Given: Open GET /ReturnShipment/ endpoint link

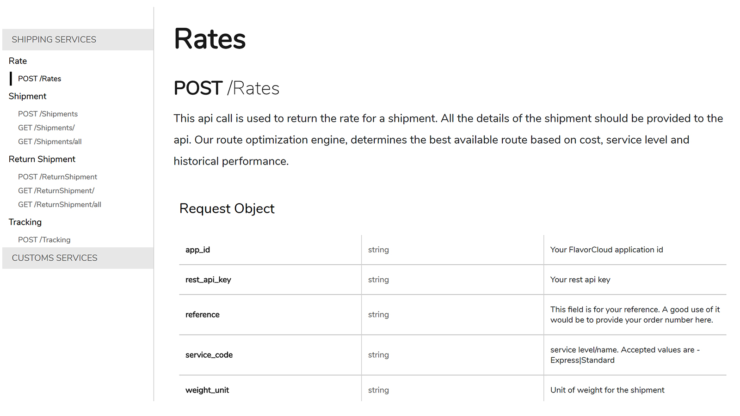Looking at the screenshot, I should click(56, 190).
